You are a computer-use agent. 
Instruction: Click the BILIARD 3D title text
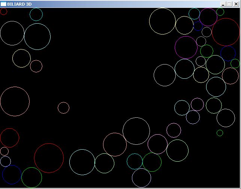point(19,4)
